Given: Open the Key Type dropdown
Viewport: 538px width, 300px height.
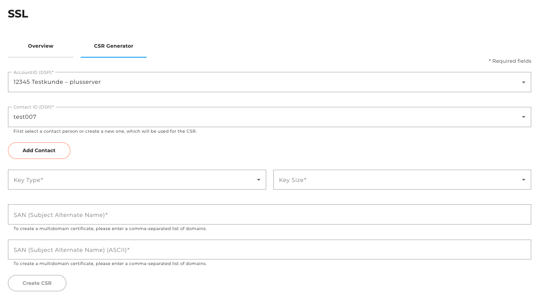Looking at the screenshot, I should pos(137,179).
